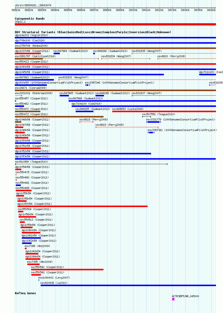Click the nsv947864 (Sudmant2013) label
The height and width of the screenshot is (313, 223).
click(71, 51)
